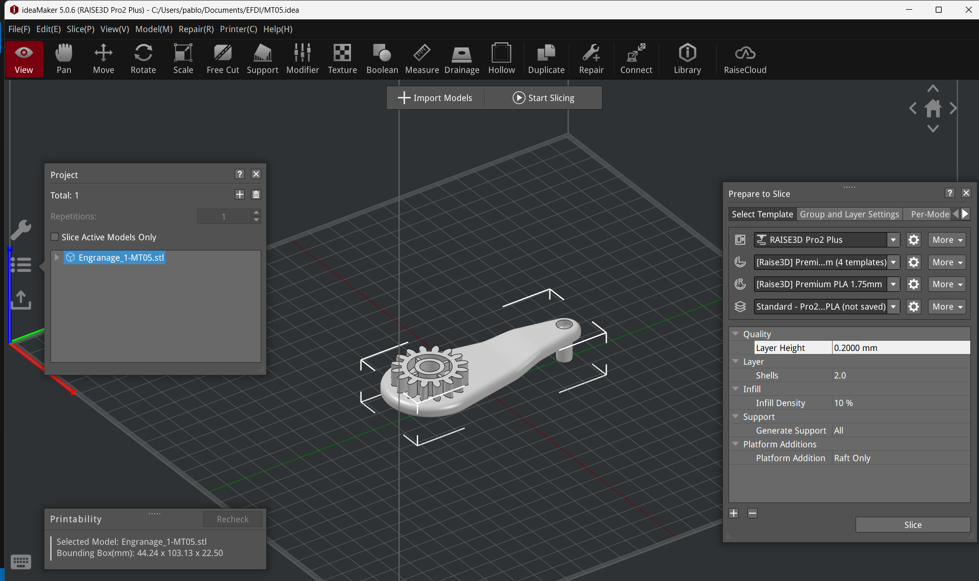Rotate view with the down arrow

[933, 129]
